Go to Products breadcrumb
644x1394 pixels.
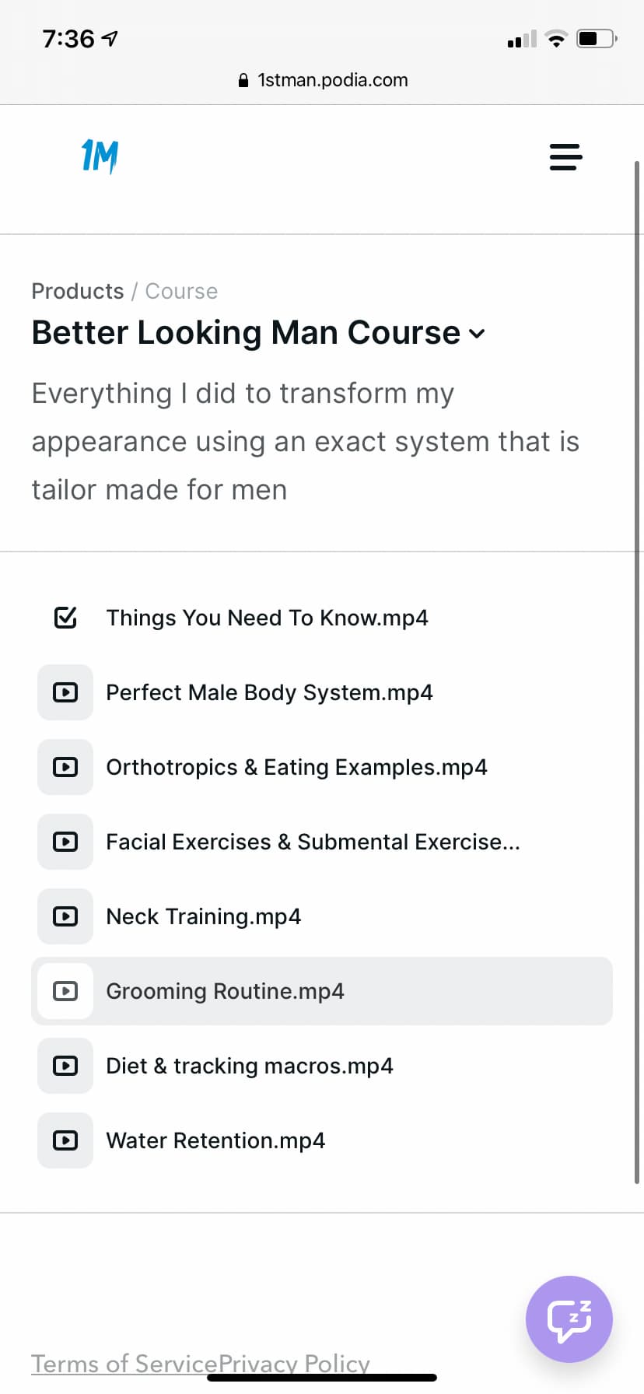click(x=78, y=291)
